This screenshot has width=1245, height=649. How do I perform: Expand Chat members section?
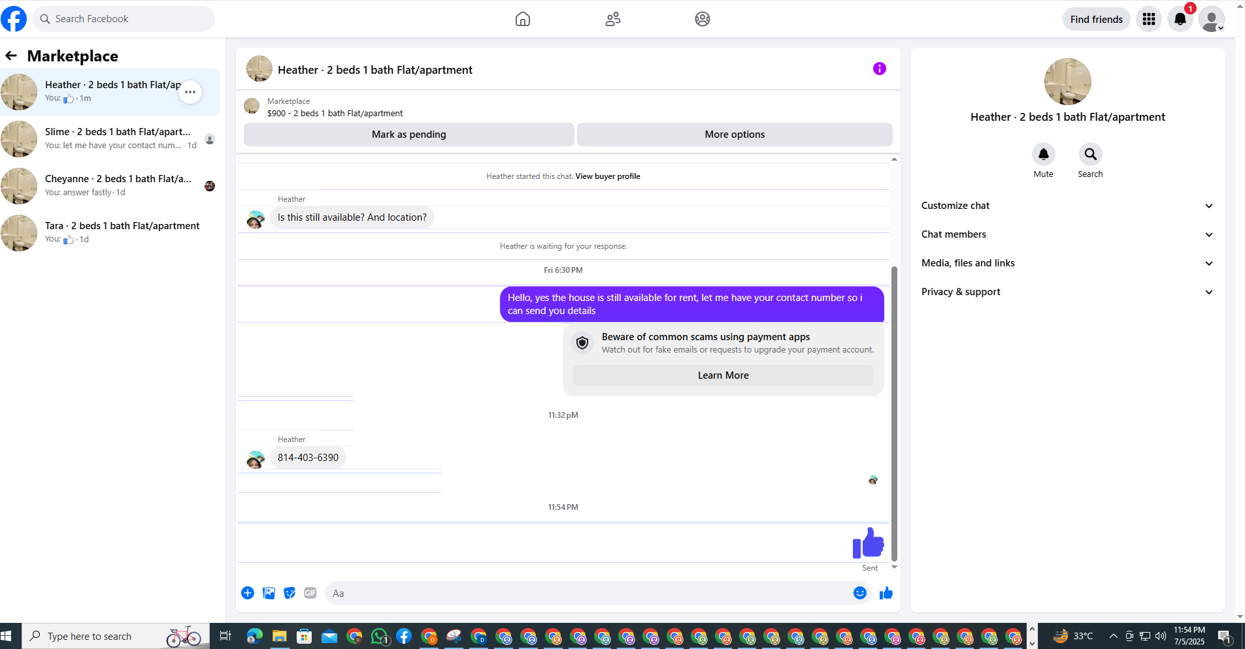click(1068, 234)
